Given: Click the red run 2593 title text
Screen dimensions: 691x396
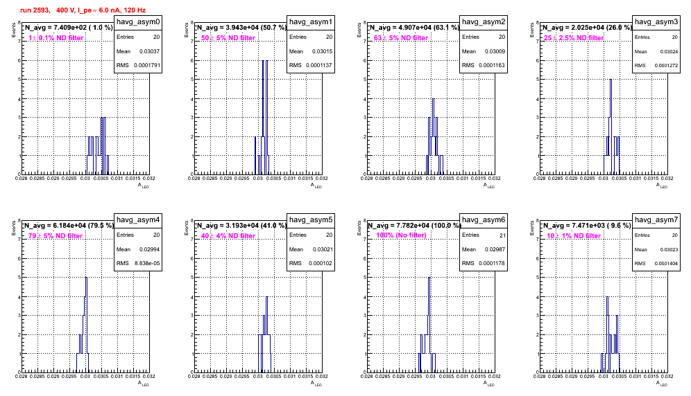Looking at the screenshot, I should tap(83, 10).
